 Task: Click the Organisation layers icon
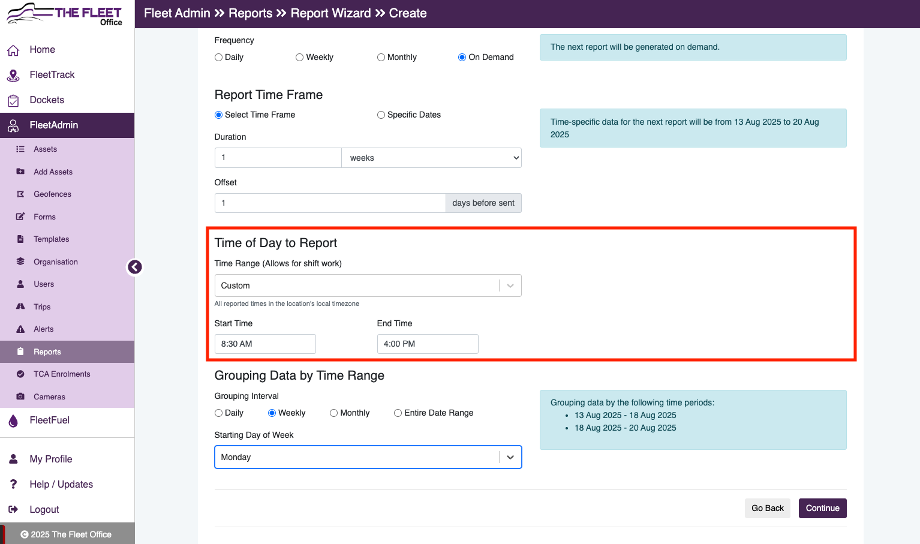point(20,262)
